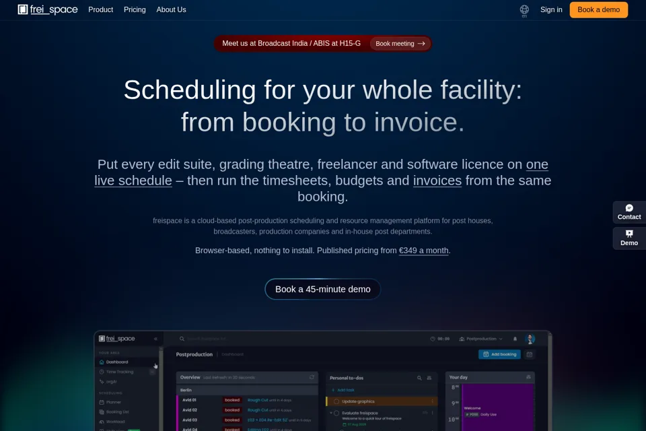
Task: Check off the Evaluate freispace to-do circle
Action: pos(336,413)
